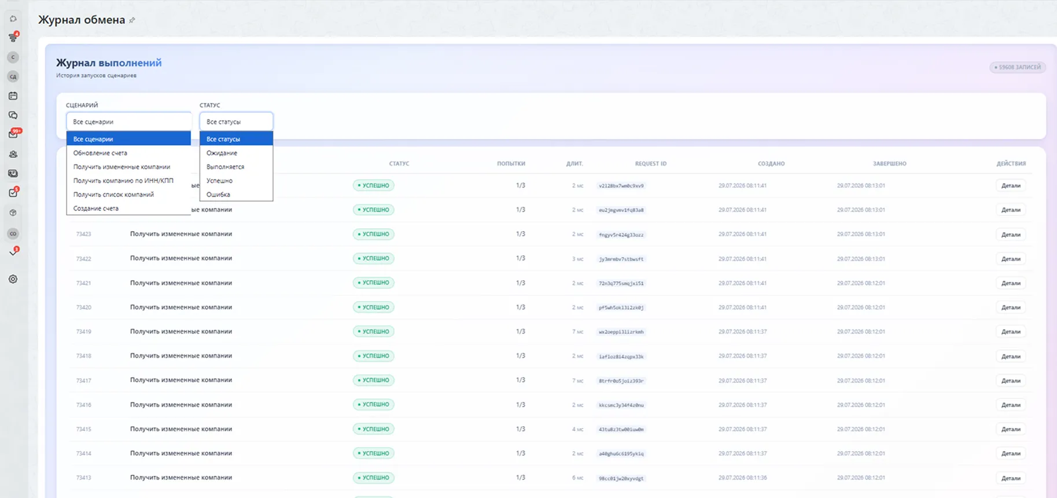Click the Длит. column header
The image size is (1057, 498).
[574, 164]
